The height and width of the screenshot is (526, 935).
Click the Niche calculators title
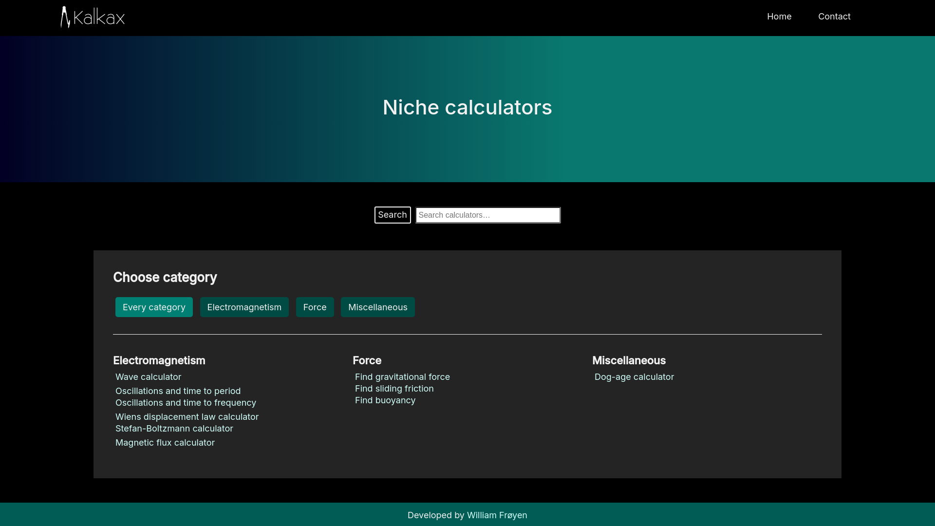[x=467, y=107]
